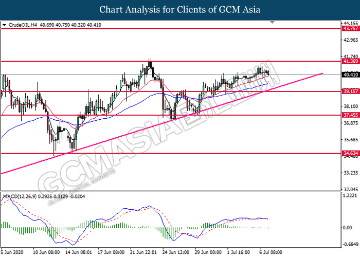Screen dimensions: 360x257
Task: Click the current price label 40.410
Action: click(x=351, y=75)
